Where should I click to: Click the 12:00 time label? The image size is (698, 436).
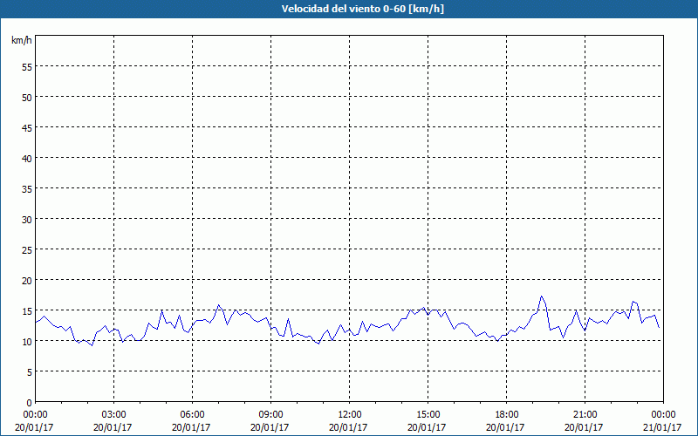click(350, 415)
